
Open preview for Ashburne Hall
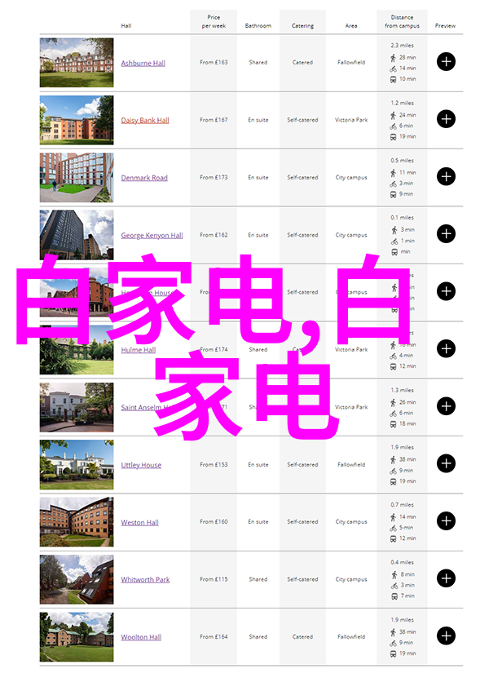(x=446, y=62)
